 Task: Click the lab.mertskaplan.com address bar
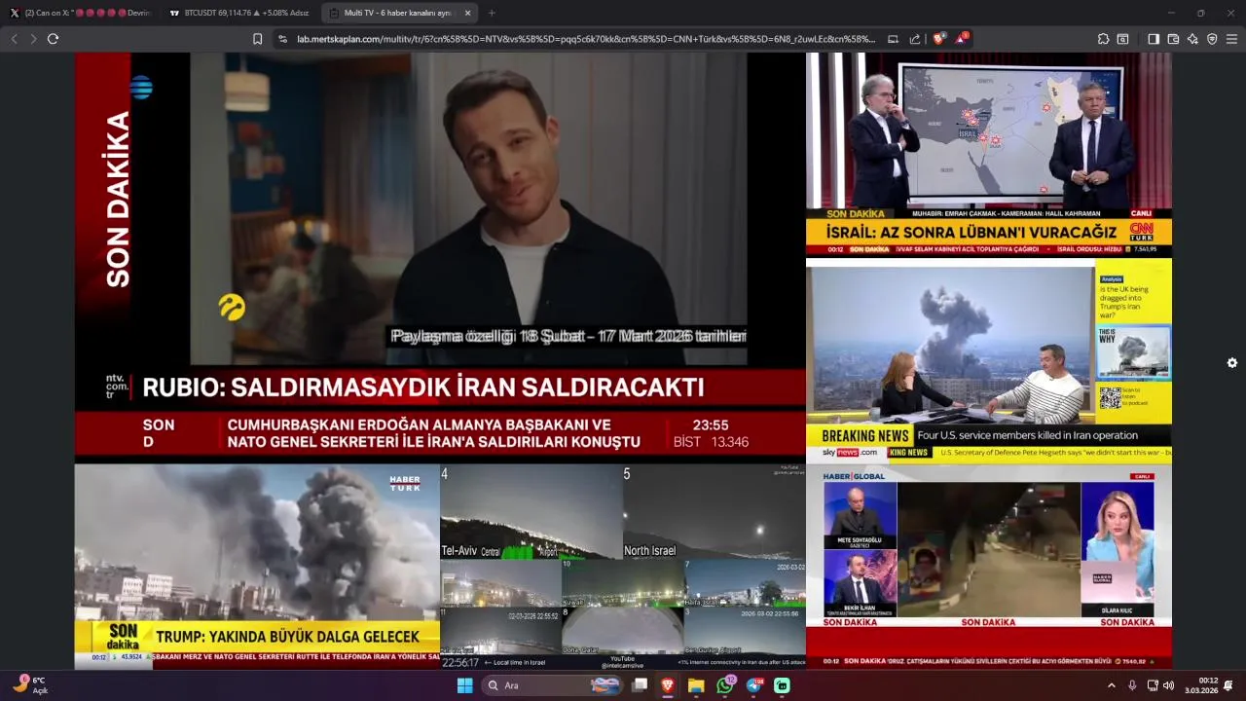coord(584,39)
